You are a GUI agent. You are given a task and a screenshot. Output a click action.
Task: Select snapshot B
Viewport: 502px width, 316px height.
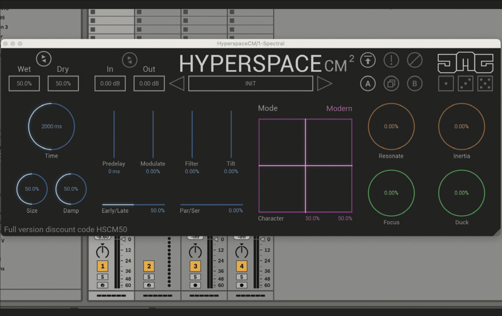click(x=415, y=83)
